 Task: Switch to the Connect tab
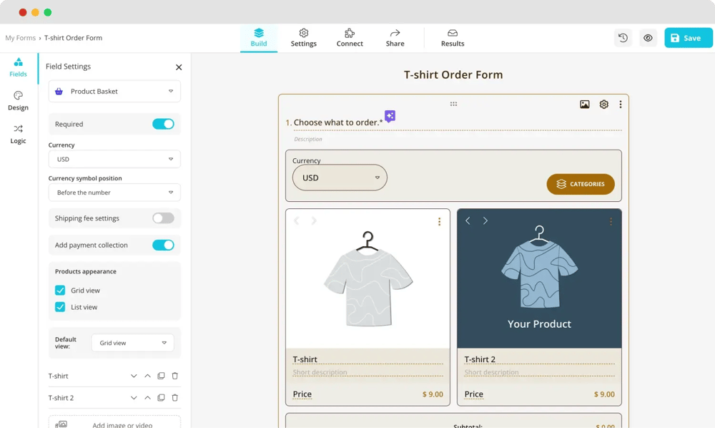pyautogui.click(x=350, y=38)
